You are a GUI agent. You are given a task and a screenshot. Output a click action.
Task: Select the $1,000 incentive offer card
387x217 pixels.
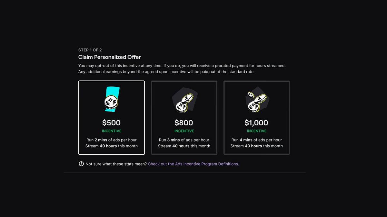tap(257, 118)
